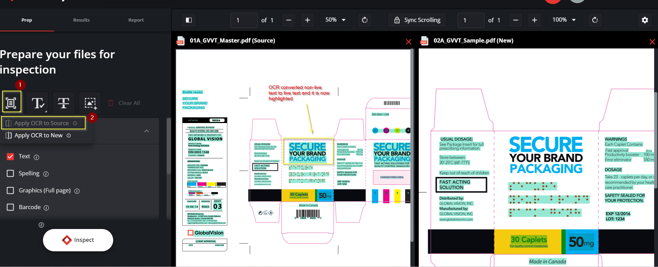Close the 01A_GVVT_Master.pdf source file
The height and width of the screenshot is (267, 658).
point(408,42)
